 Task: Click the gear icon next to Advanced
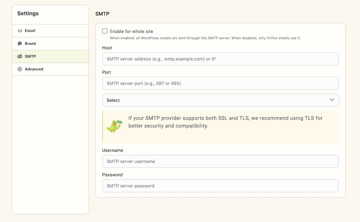(20, 69)
